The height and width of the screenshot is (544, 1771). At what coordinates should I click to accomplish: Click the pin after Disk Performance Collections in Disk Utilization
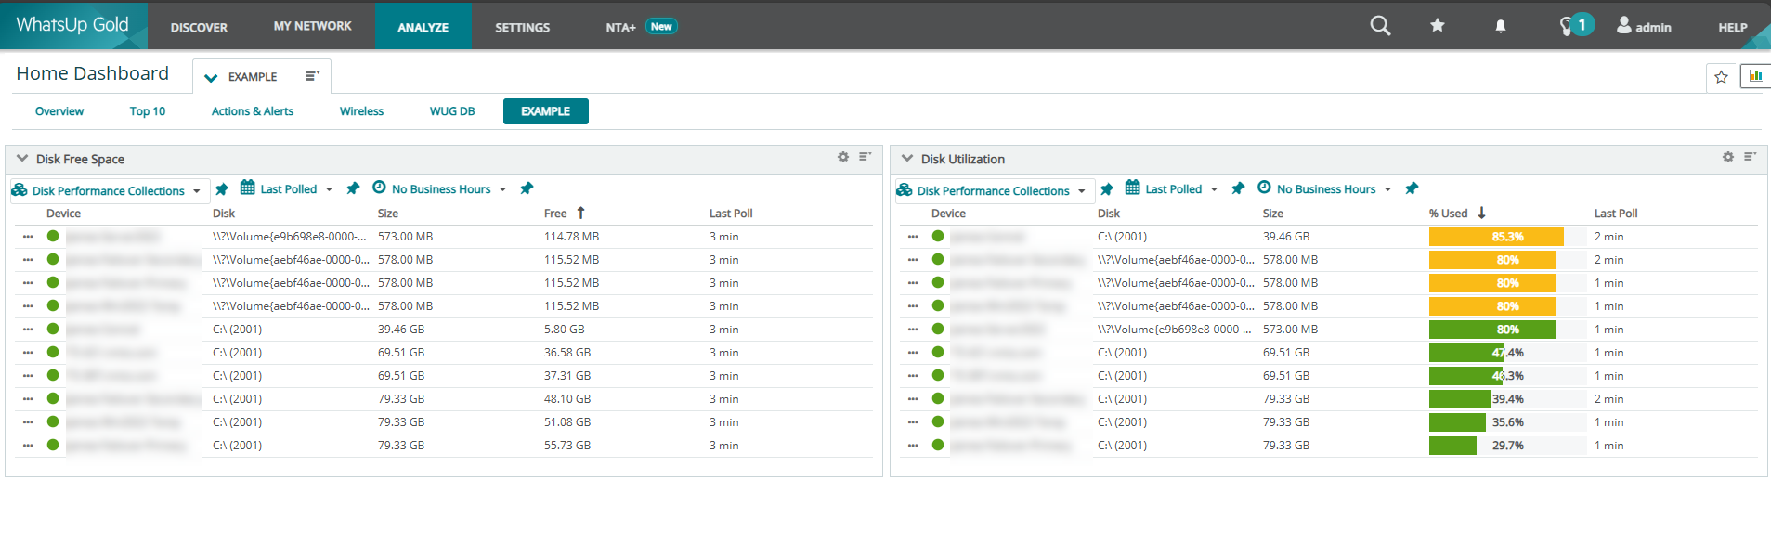(1107, 189)
